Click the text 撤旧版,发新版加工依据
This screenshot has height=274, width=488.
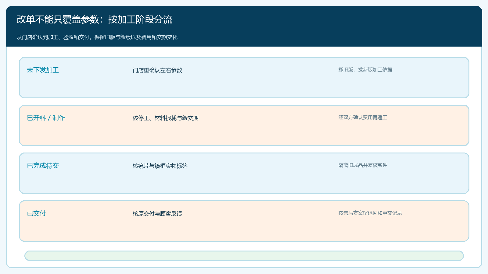pyautogui.click(x=365, y=70)
